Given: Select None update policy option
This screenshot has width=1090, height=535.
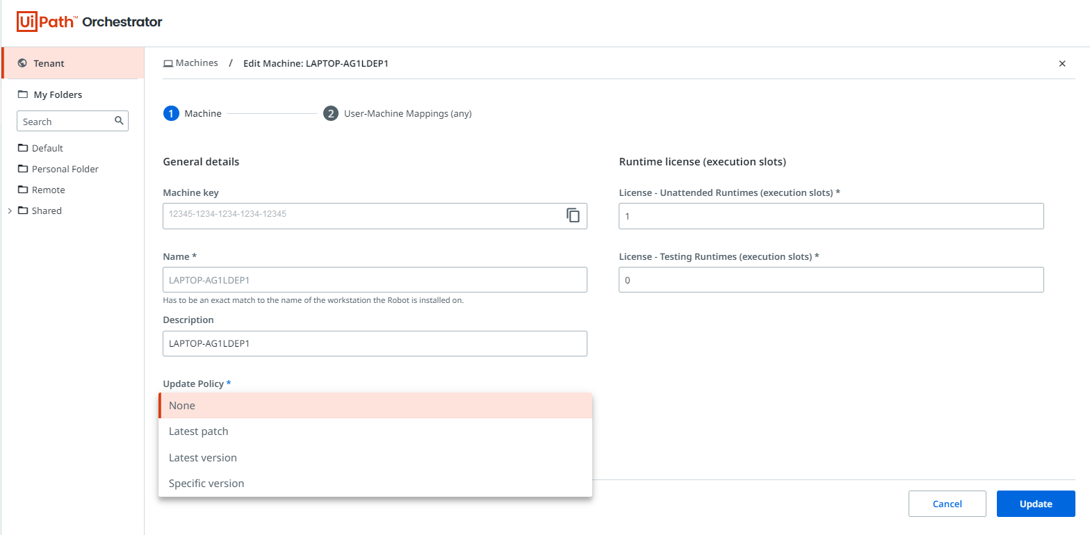Looking at the screenshot, I should click(x=375, y=406).
